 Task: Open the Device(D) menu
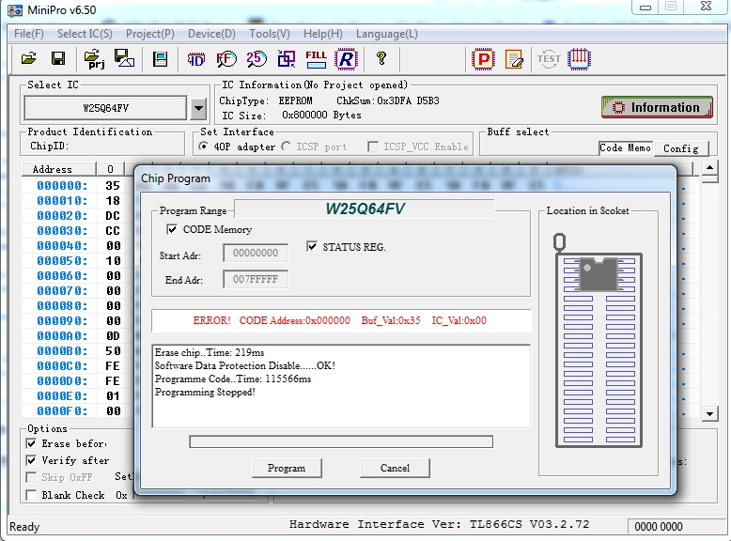211,34
